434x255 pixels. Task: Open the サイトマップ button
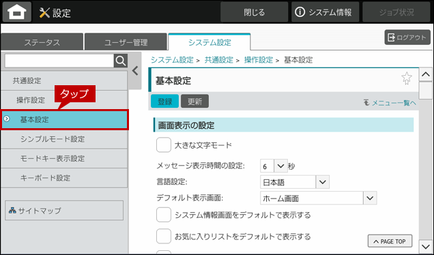tap(64, 211)
